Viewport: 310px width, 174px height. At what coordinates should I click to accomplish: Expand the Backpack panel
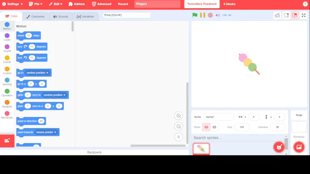pyautogui.click(x=94, y=152)
